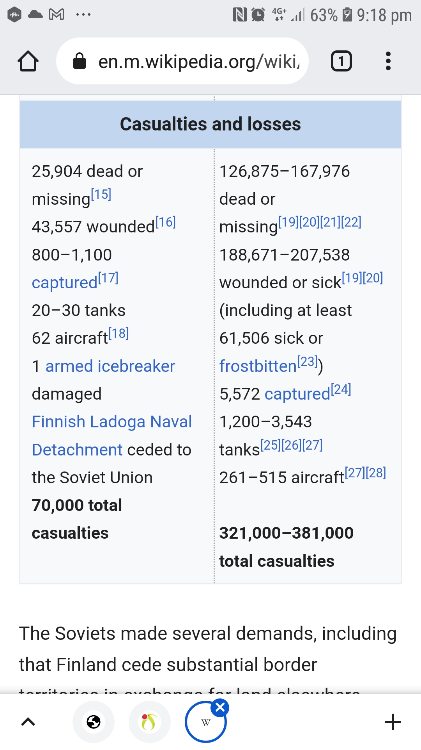Tap reference [18] next to 62 aircraft
This screenshot has height=750, width=421.
119,334
